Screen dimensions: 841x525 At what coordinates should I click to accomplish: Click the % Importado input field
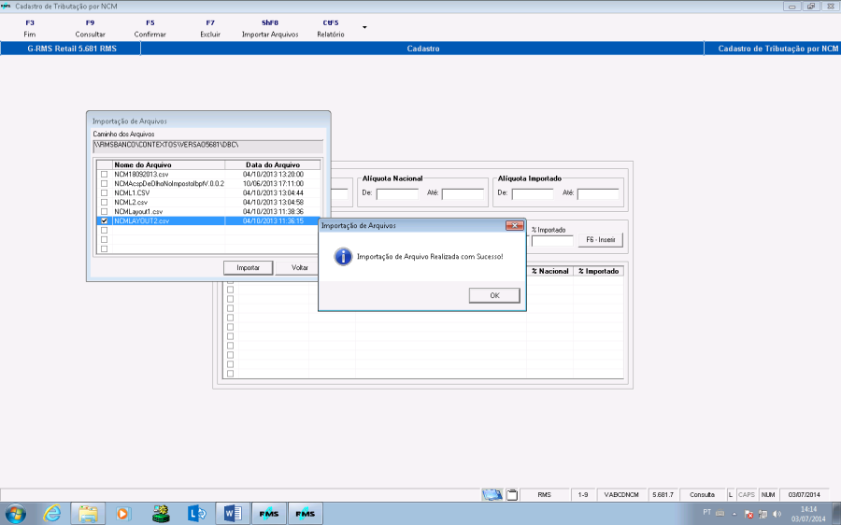point(552,241)
